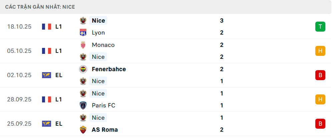Click red B badge for AS Roma match
This screenshot has height=138, width=332.
pyautogui.click(x=320, y=124)
